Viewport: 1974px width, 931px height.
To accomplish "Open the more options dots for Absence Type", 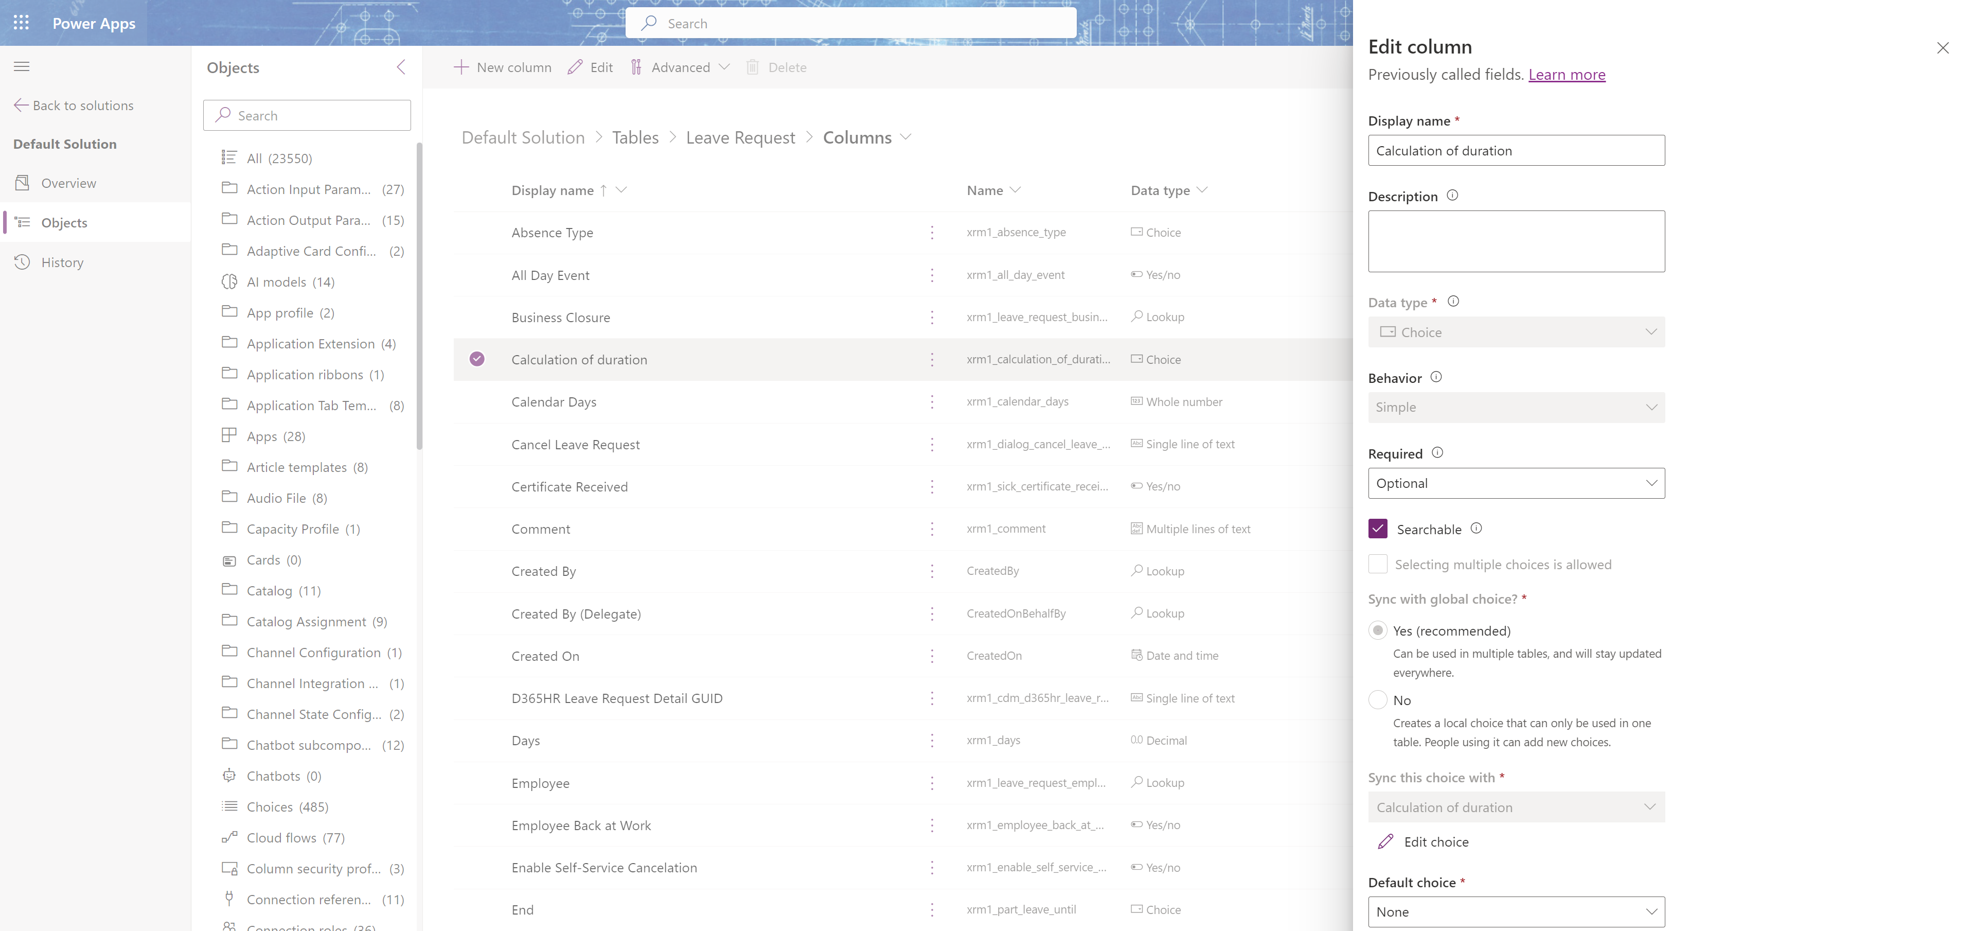I will click(x=932, y=233).
